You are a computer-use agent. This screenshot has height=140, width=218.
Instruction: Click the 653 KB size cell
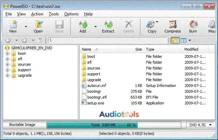(x=136, y=97)
